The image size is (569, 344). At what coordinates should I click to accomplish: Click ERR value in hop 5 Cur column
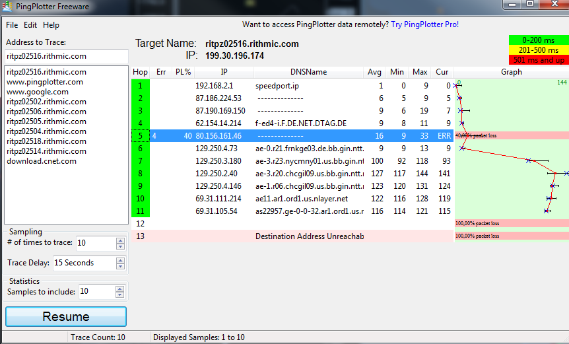444,136
